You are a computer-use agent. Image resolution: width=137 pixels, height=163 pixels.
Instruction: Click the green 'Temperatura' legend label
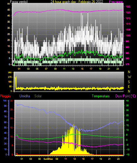pyautogui.click(x=101, y=96)
